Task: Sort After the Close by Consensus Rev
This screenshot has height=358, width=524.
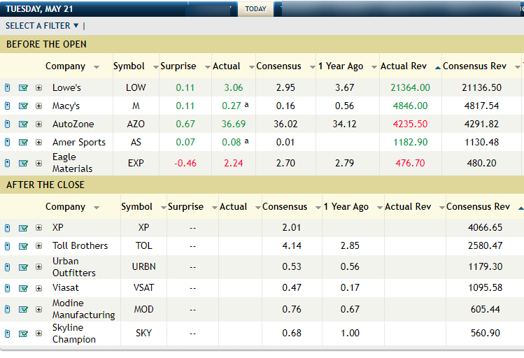Action: point(485,207)
